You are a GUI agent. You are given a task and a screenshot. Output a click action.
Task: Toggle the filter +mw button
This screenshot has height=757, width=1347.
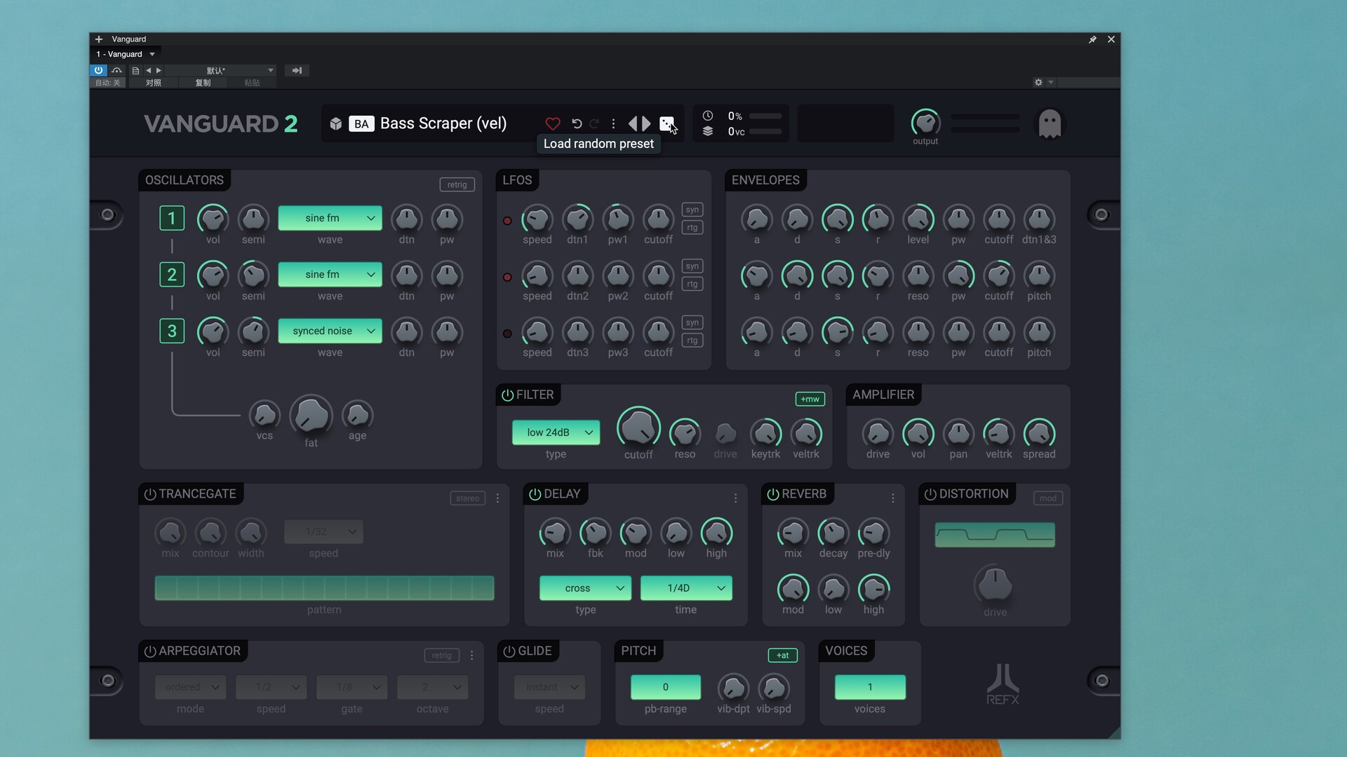click(x=810, y=399)
